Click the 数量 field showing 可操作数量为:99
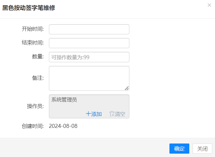 click(89, 57)
